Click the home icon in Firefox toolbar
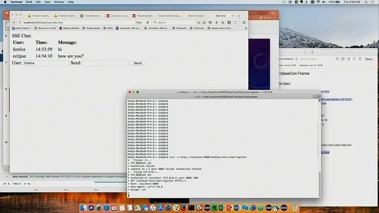379x213 pixels. tap(223, 22)
